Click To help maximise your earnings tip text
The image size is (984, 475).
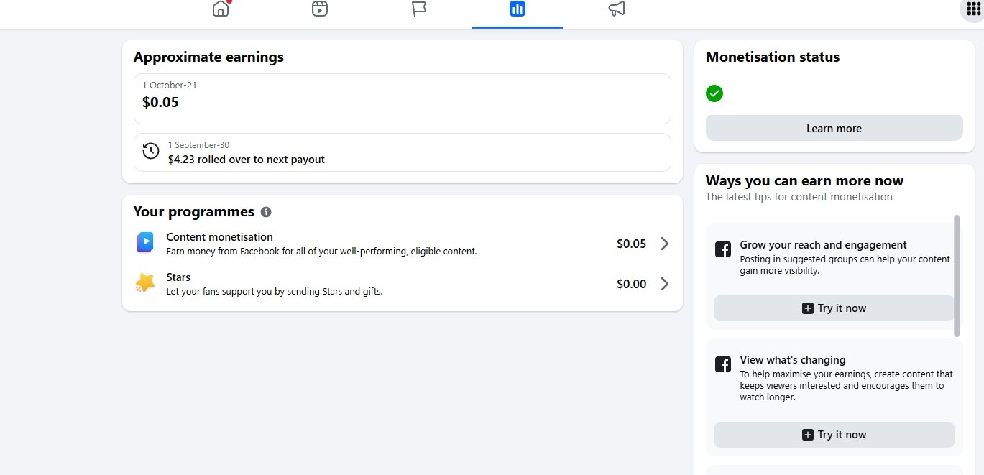point(847,386)
